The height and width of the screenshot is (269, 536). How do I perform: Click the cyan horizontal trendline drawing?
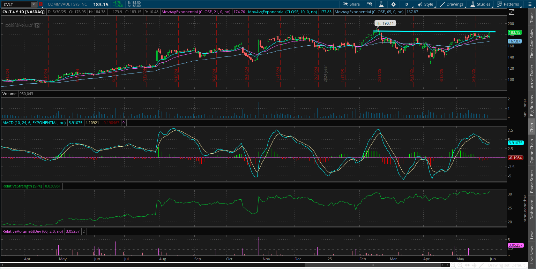click(x=434, y=31)
